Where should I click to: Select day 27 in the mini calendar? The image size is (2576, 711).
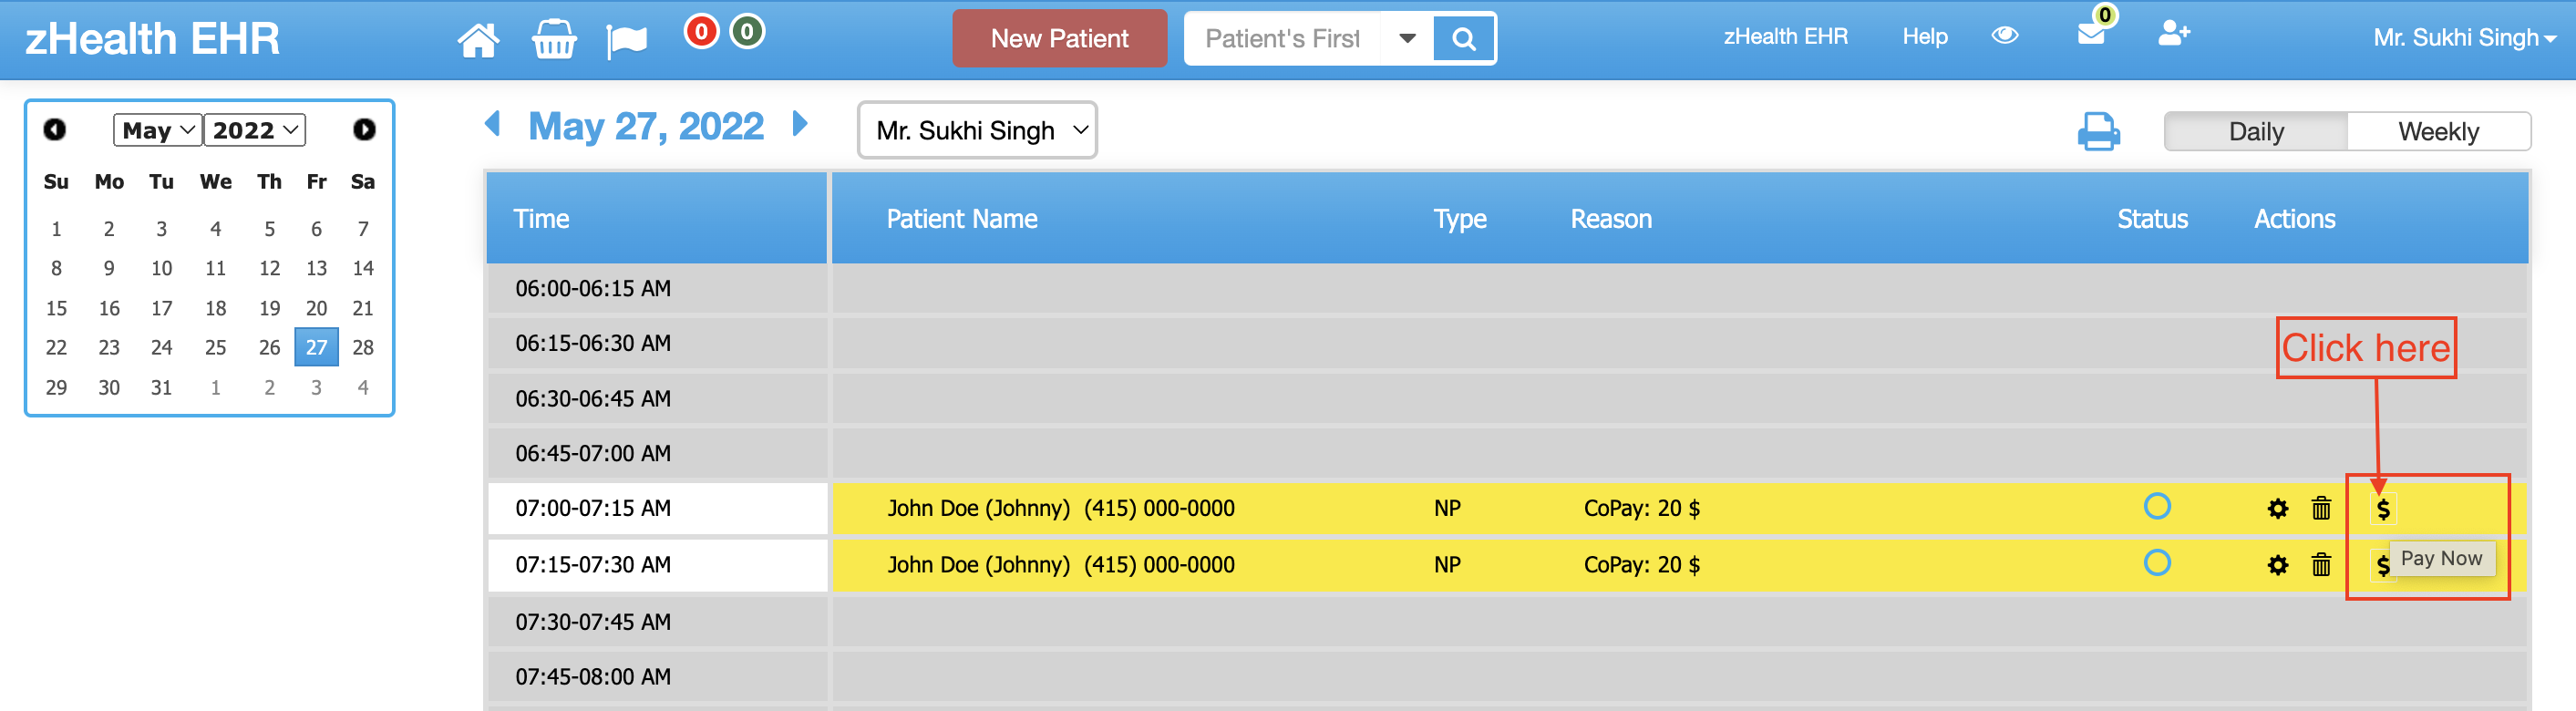click(x=316, y=348)
